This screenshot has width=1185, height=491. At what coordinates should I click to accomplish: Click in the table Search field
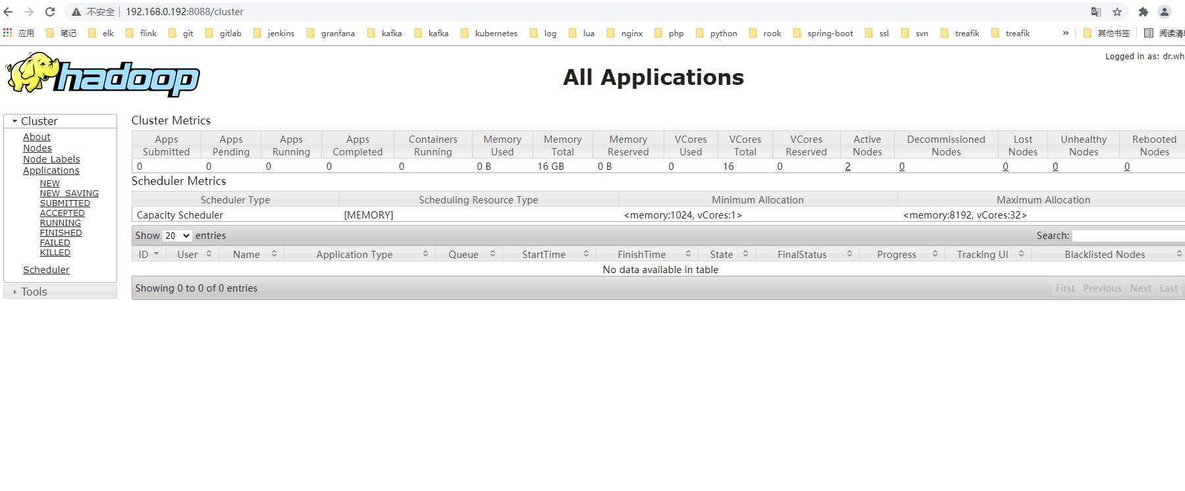(x=1128, y=236)
